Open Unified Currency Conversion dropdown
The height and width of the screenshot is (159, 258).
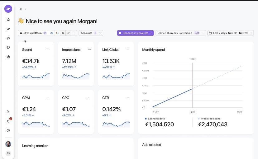coord(180,33)
